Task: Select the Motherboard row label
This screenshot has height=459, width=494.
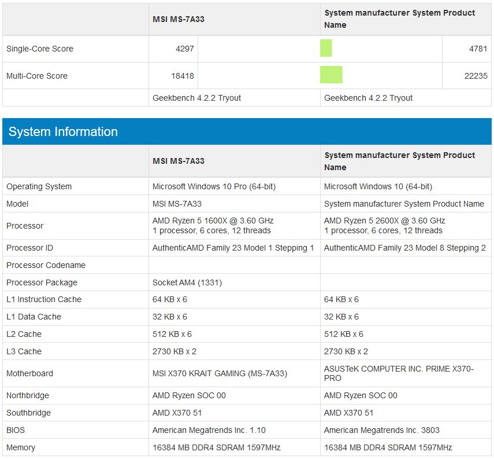Action: 29,373
